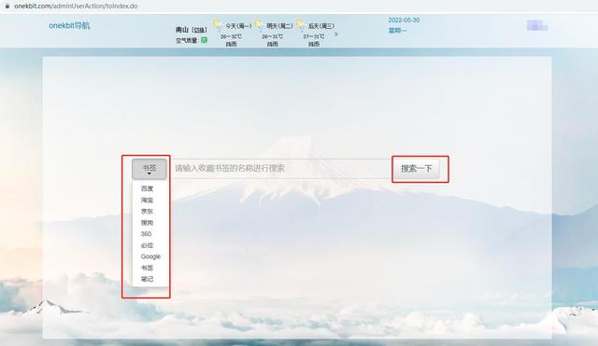Choose 淘宝 from the engine list

[x=147, y=200]
